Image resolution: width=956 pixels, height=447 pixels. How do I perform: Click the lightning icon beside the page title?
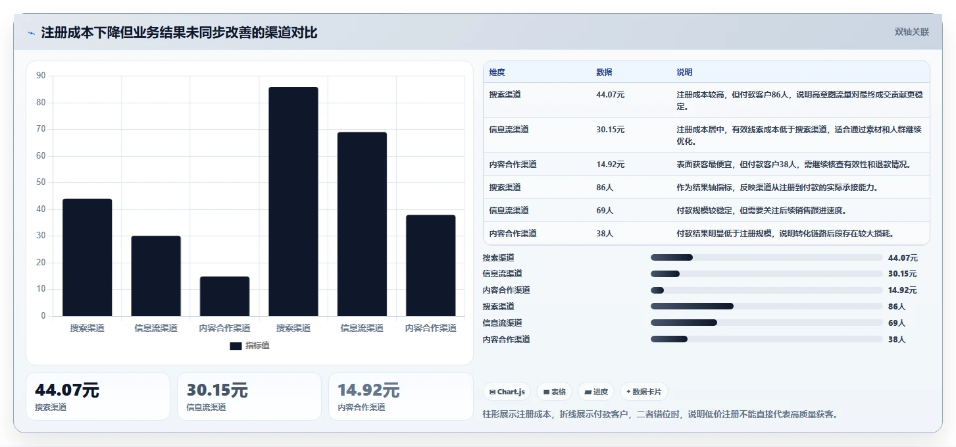[x=31, y=33]
